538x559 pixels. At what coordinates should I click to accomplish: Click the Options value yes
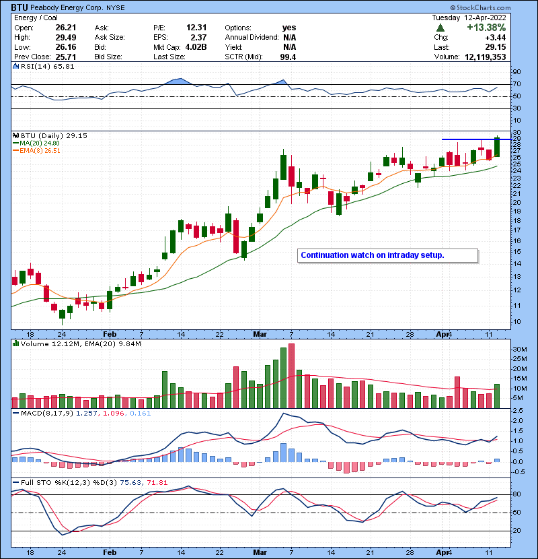click(289, 28)
